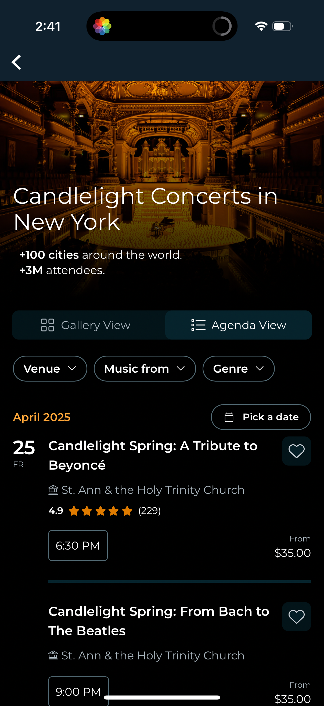Tap the back arrow icon
This screenshot has height=706, width=324.
click(x=16, y=62)
